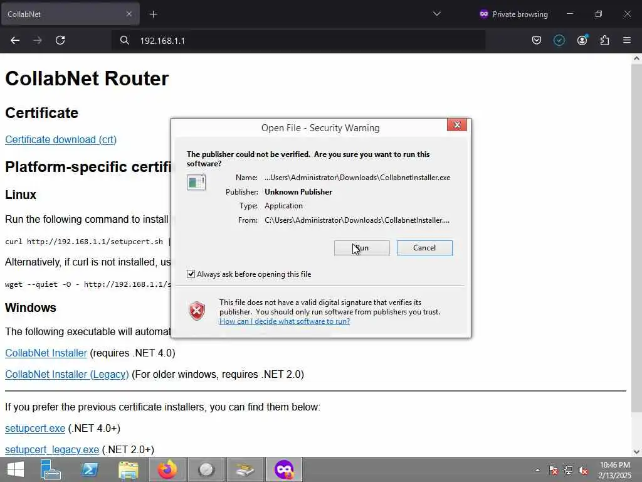Open the CollabNet Installer link
The height and width of the screenshot is (482, 642).
[x=46, y=353]
